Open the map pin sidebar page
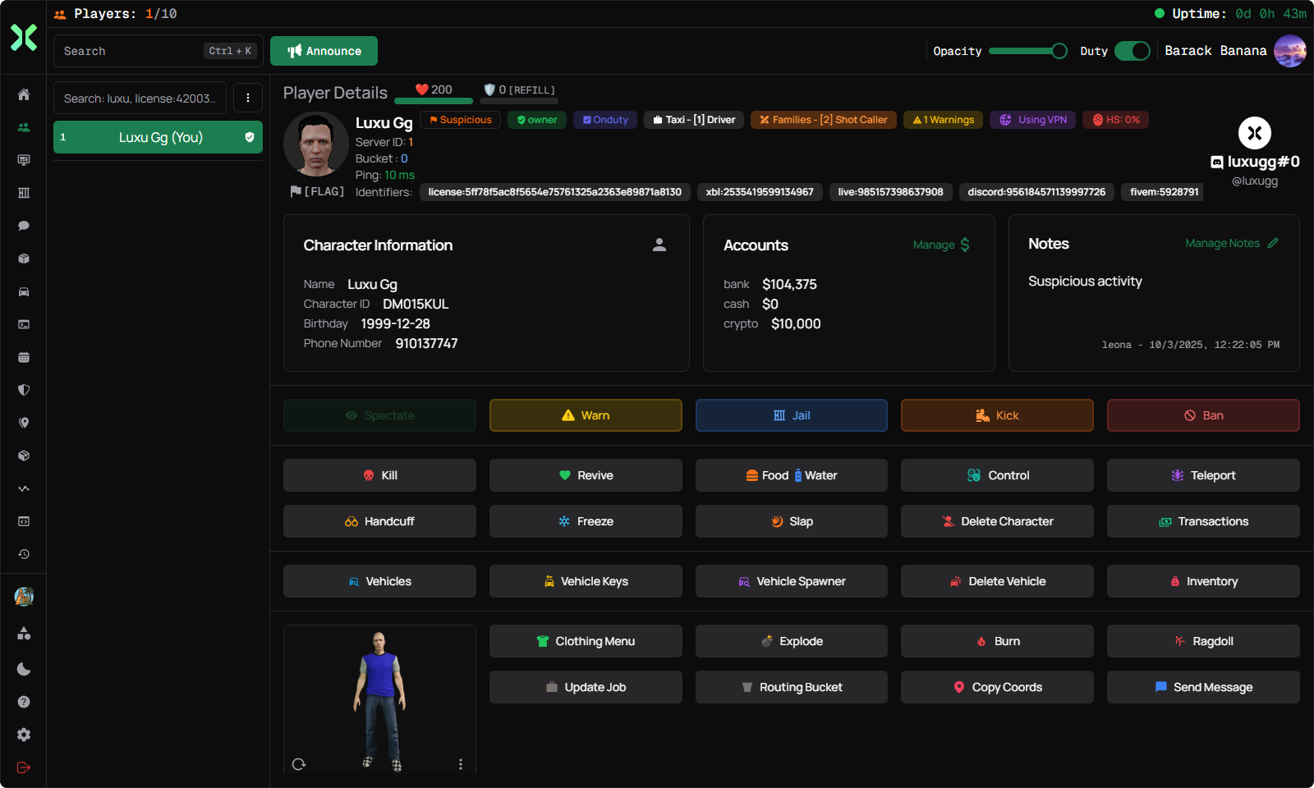The width and height of the screenshot is (1314, 788). (24, 423)
